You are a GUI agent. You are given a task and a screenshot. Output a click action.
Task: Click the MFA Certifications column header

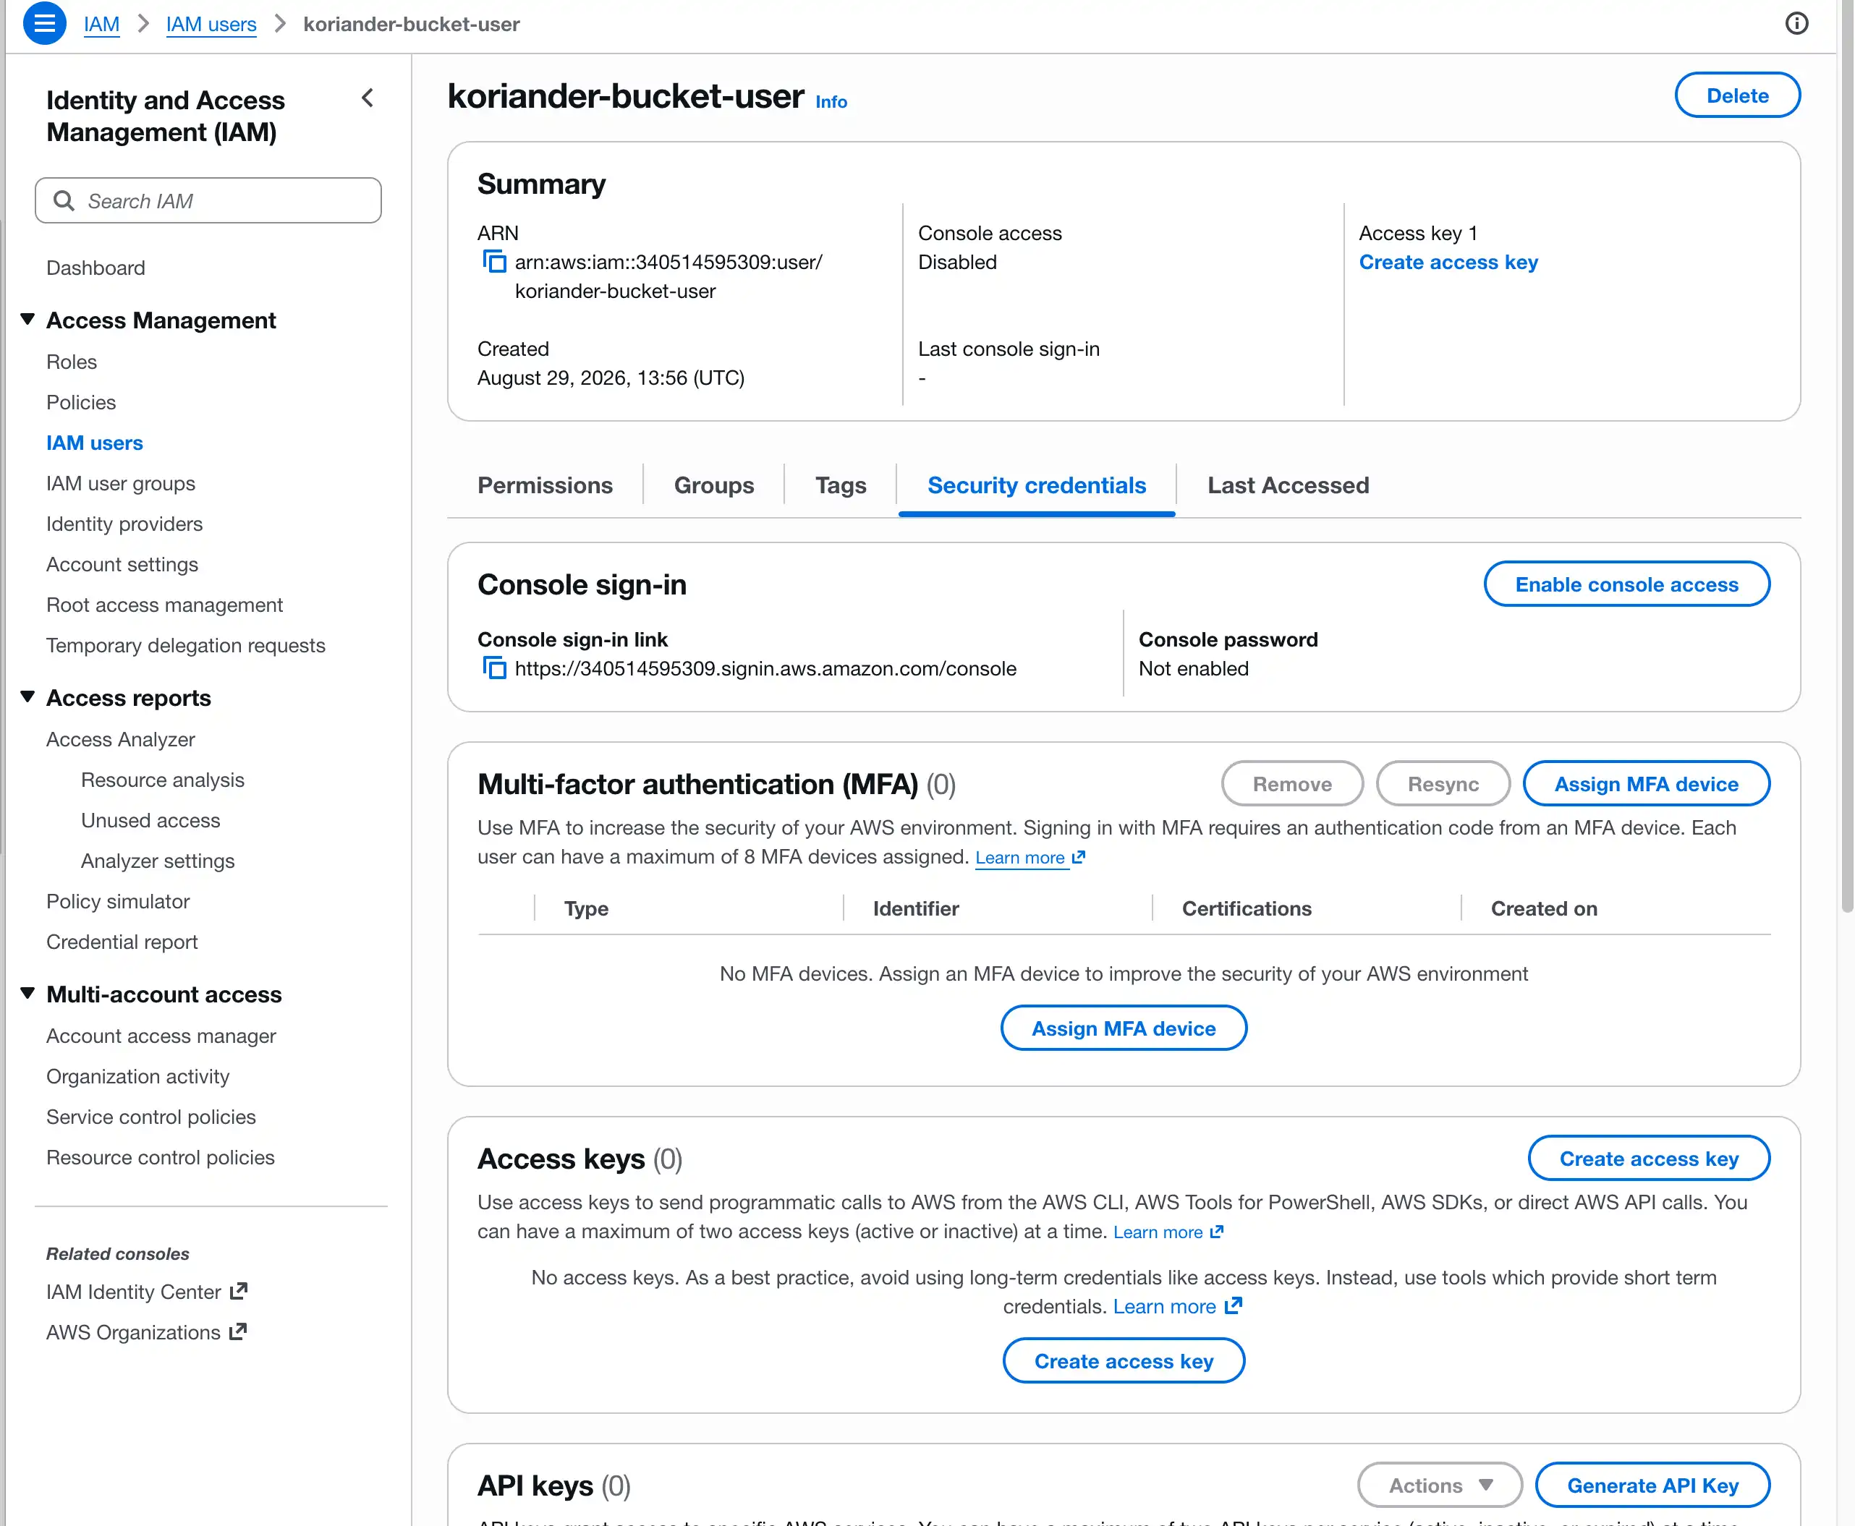point(1247,908)
